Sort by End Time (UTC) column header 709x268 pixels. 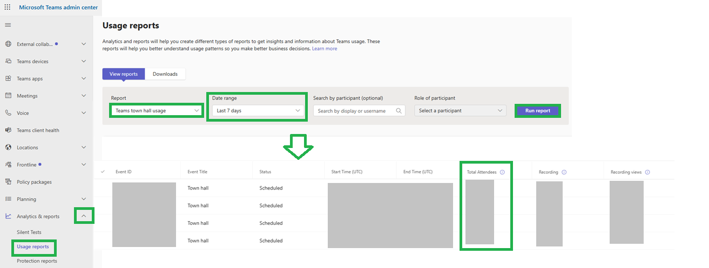point(418,172)
